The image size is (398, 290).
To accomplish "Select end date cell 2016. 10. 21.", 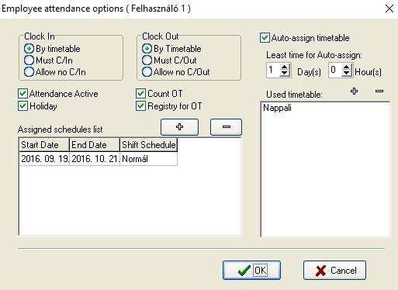I will point(95,159).
